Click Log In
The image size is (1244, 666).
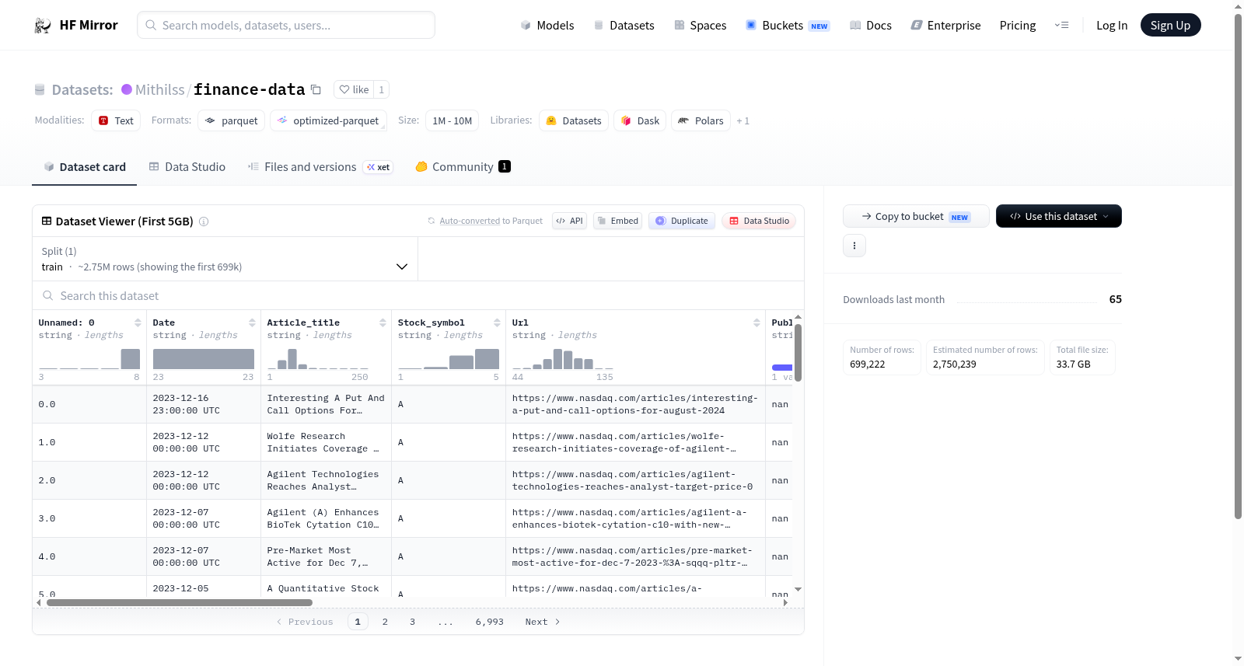point(1112,25)
